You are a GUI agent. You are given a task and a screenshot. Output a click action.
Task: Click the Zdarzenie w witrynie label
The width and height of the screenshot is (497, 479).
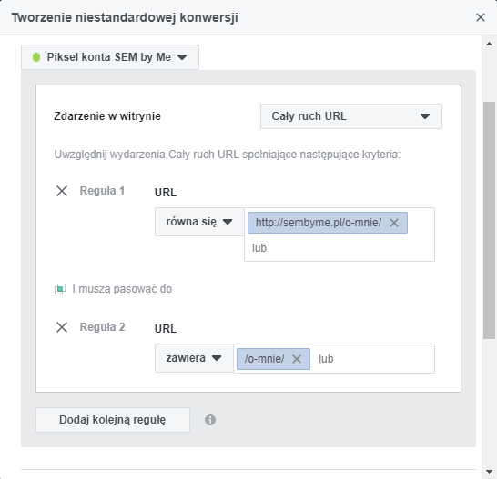pyautogui.click(x=107, y=116)
